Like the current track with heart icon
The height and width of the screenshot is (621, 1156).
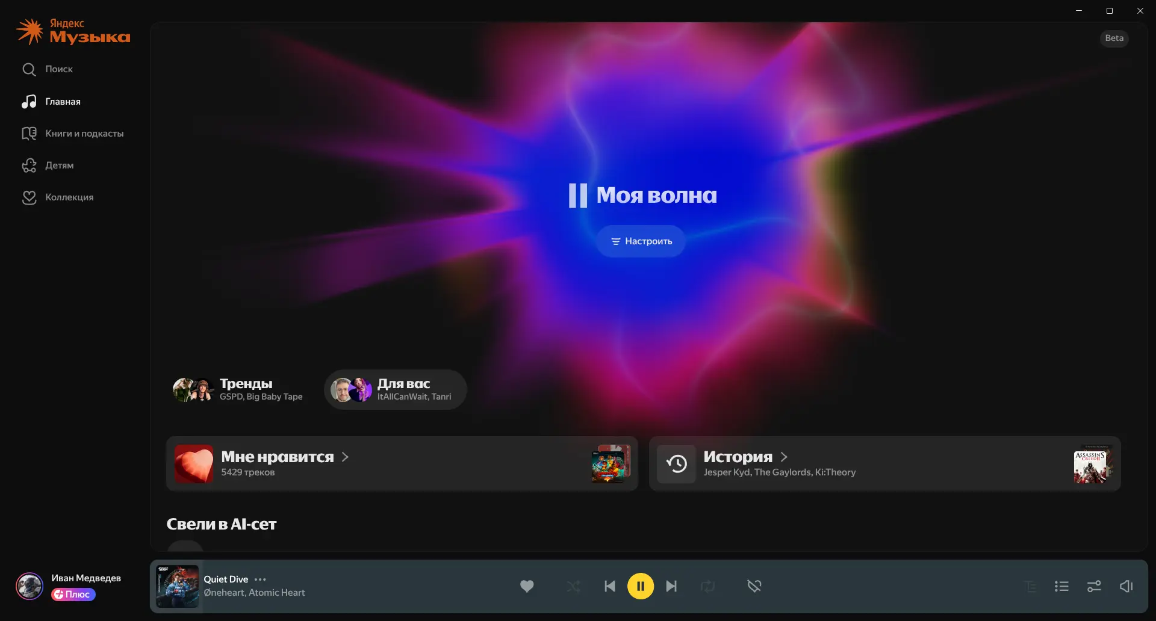click(x=527, y=586)
